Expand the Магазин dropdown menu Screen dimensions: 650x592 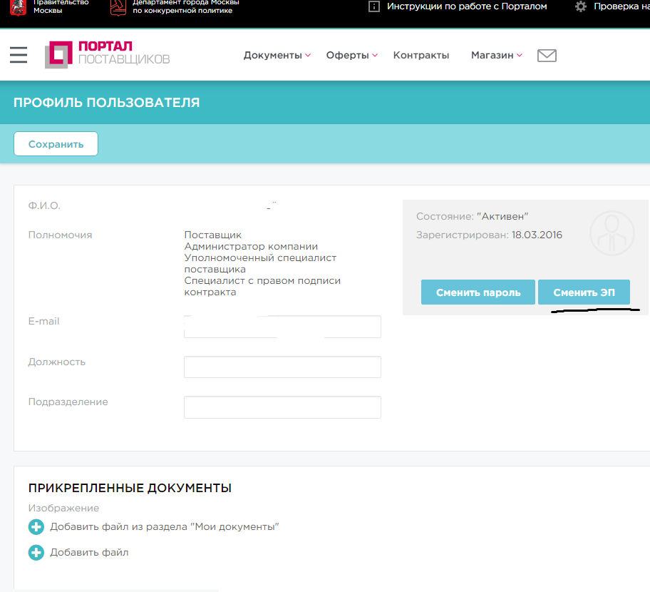coord(497,56)
